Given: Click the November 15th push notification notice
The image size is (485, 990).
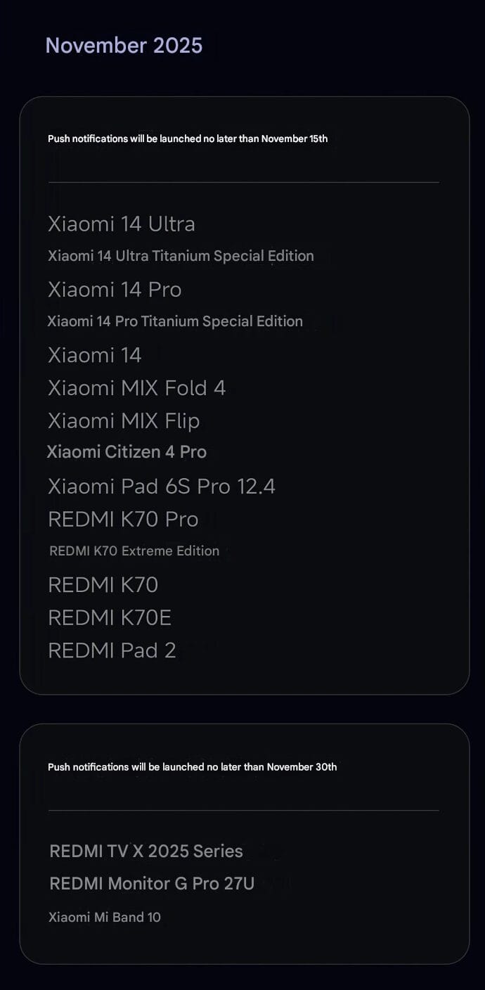Looking at the screenshot, I should click(x=188, y=139).
